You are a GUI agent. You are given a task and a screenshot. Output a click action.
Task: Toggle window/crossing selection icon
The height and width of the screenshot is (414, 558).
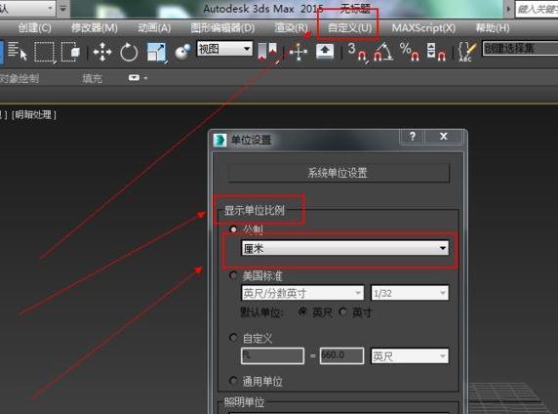pyautogui.click(x=71, y=52)
